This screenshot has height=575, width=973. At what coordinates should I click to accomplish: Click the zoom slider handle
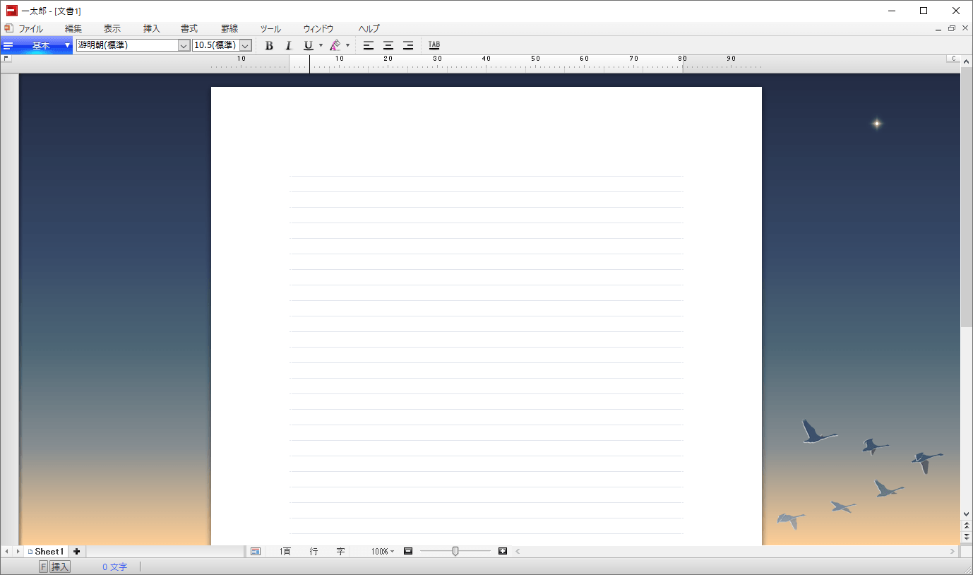coord(455,551)
